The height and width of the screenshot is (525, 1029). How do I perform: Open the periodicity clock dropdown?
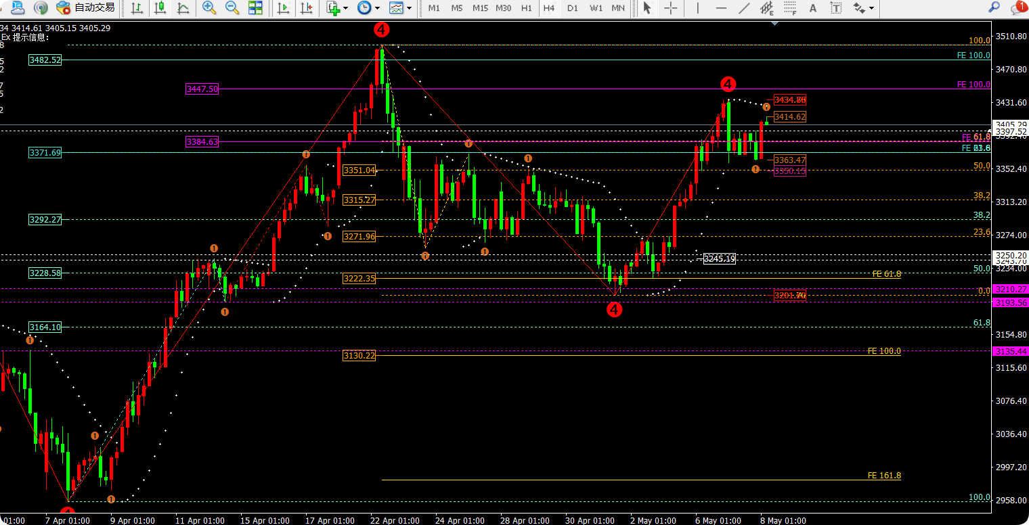368,8
